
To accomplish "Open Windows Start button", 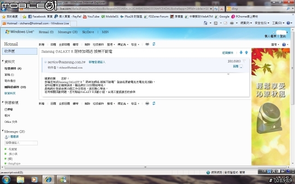I will [6, 179].
